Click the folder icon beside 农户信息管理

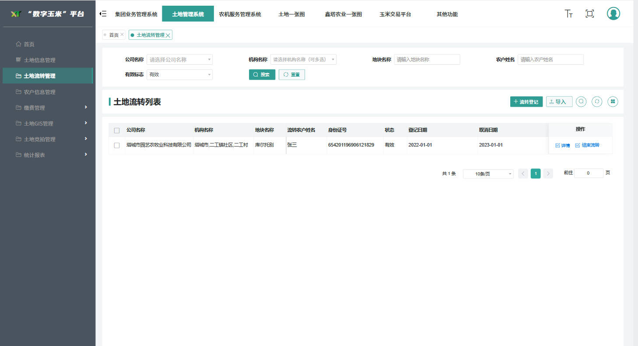click(x=18, y=92)
